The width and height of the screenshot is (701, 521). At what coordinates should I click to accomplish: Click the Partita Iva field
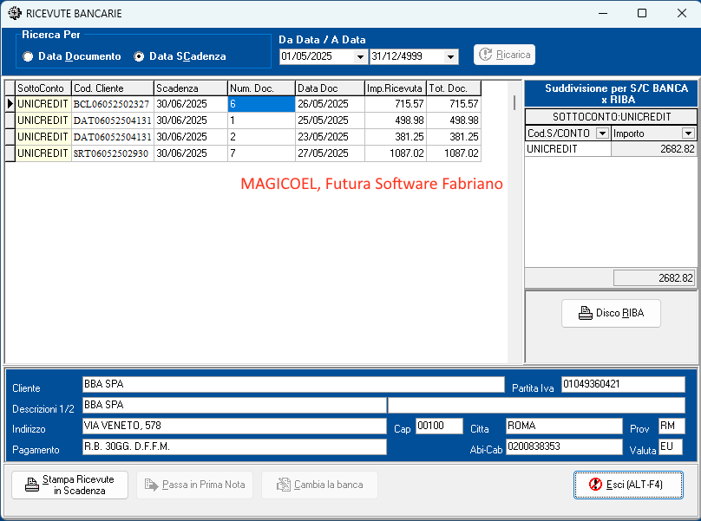click(623, 384)
